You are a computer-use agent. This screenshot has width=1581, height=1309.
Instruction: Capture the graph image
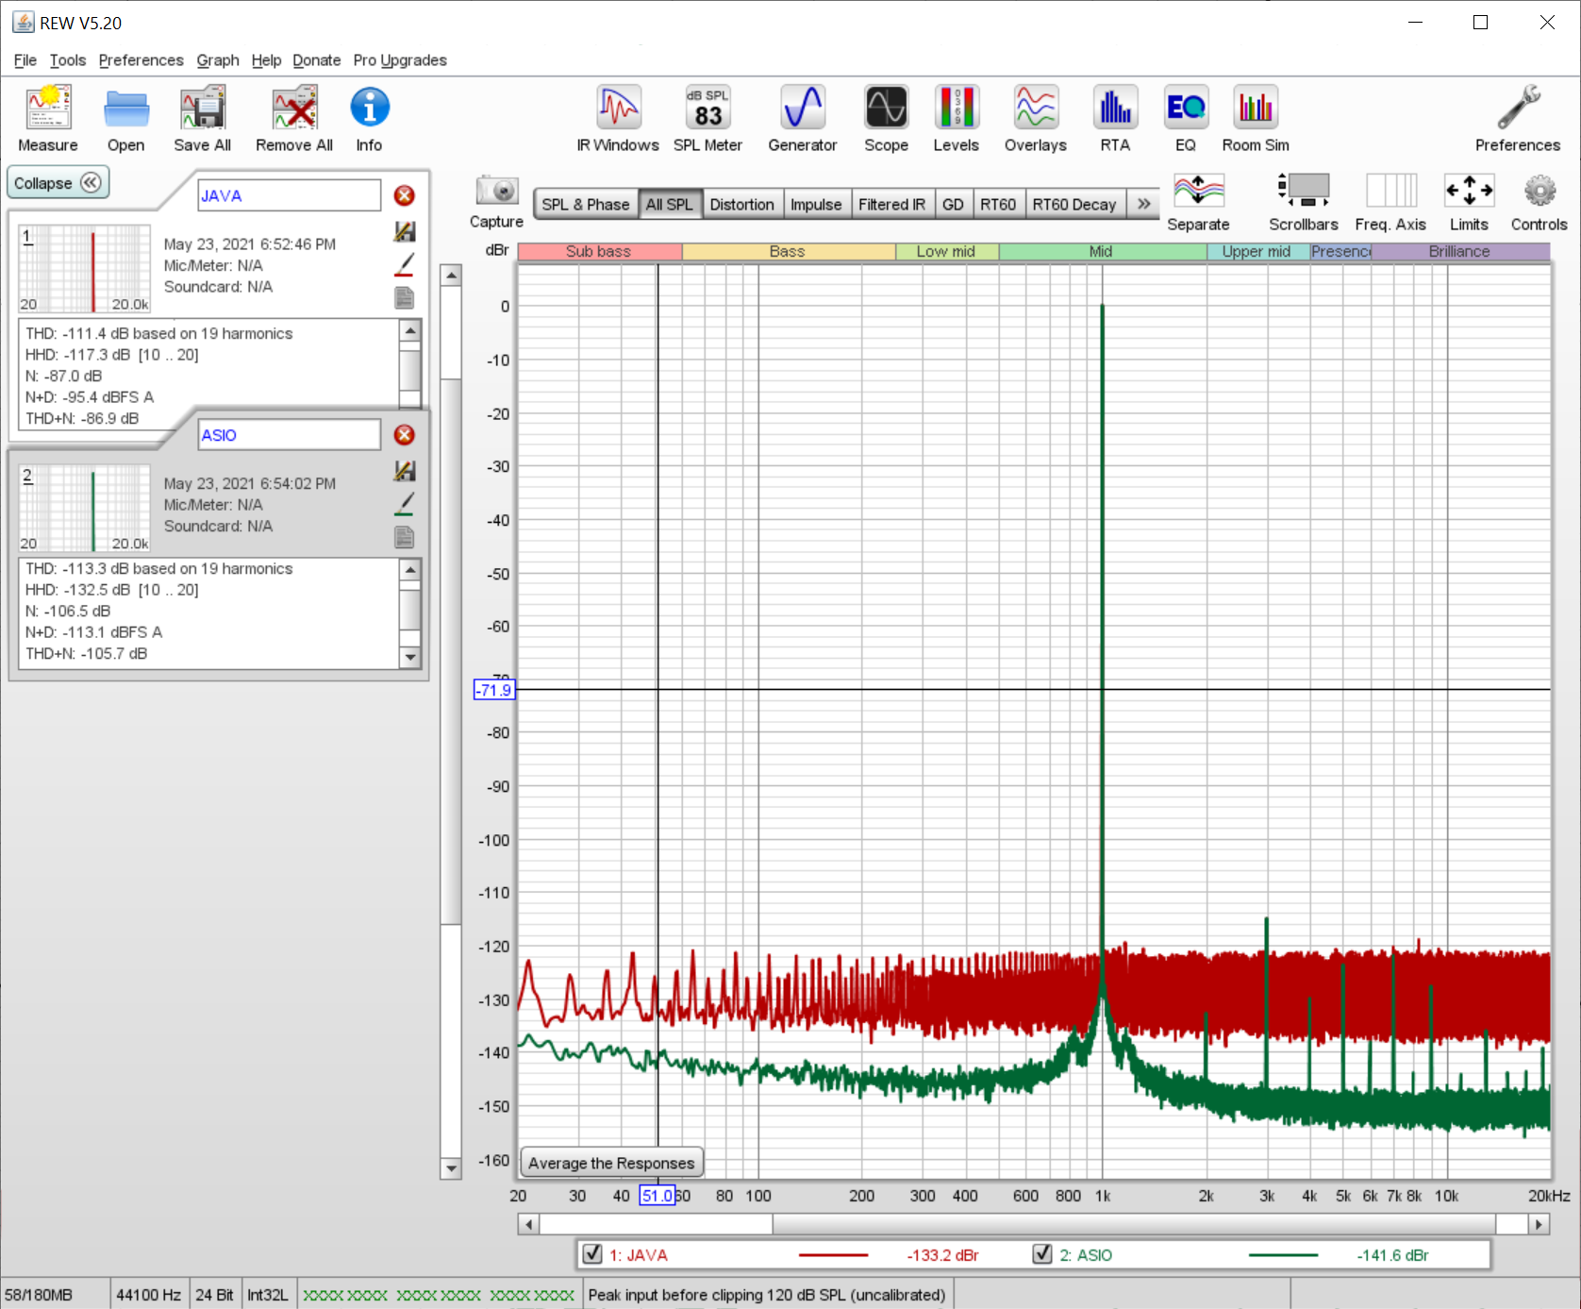[496, 201]
